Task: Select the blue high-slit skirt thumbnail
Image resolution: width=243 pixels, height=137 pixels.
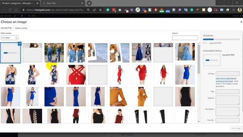Action: (76, 97)
